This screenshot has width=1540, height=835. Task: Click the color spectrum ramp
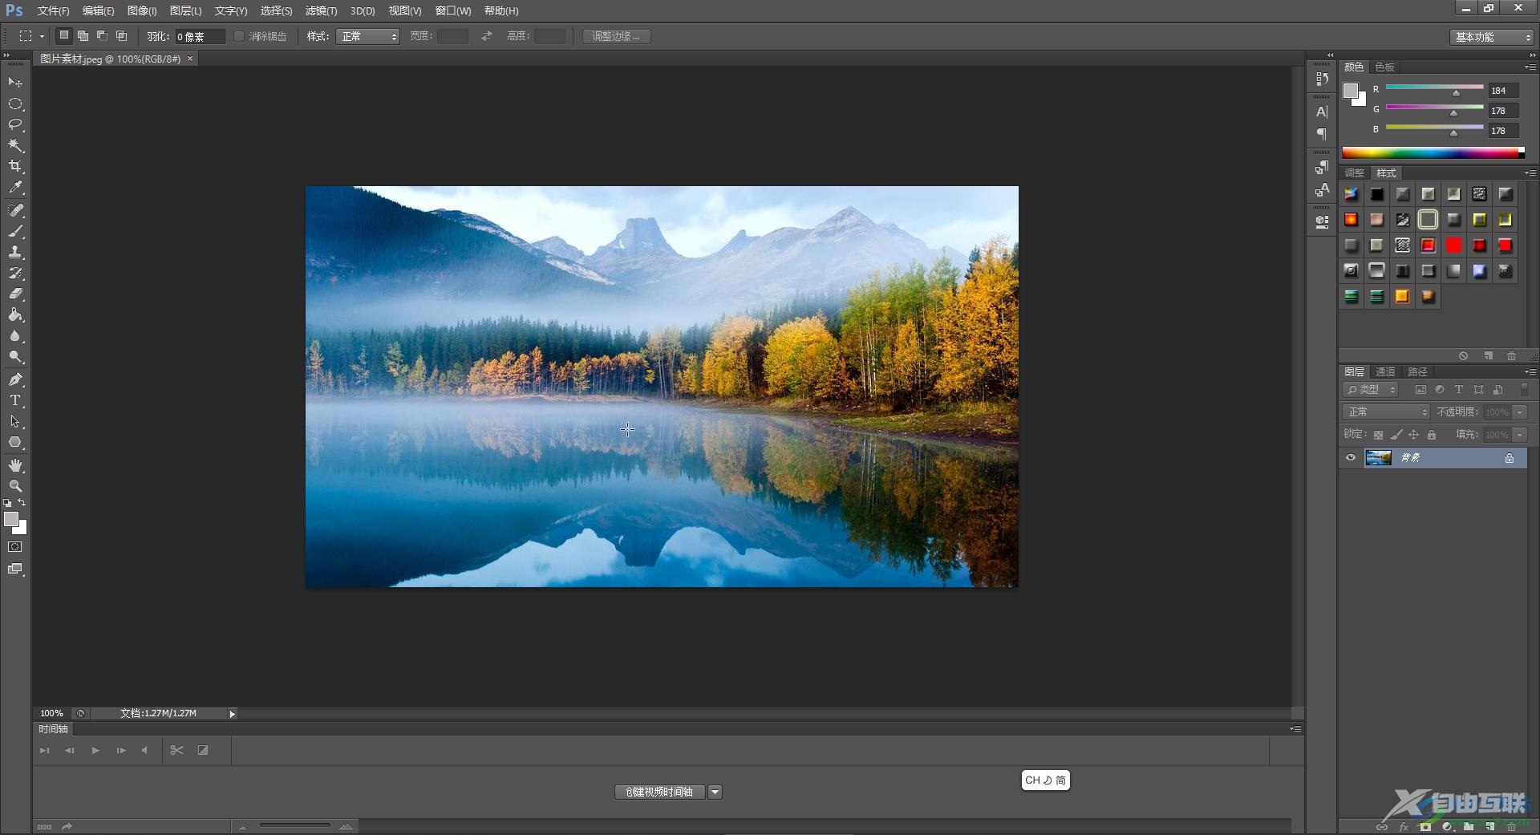tap(1433, 153)
